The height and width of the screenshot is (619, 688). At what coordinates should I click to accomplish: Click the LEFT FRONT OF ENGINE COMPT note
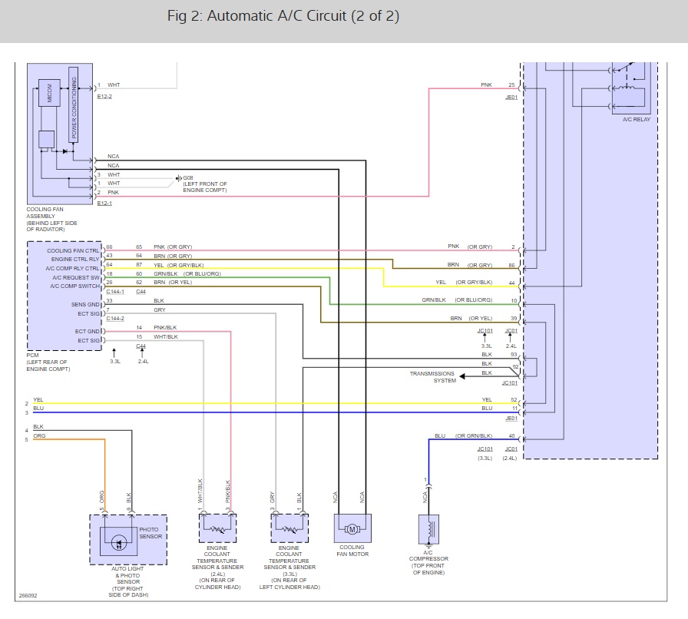[x=205, y=187]
